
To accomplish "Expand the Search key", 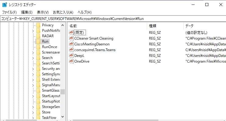I will 33,58.
